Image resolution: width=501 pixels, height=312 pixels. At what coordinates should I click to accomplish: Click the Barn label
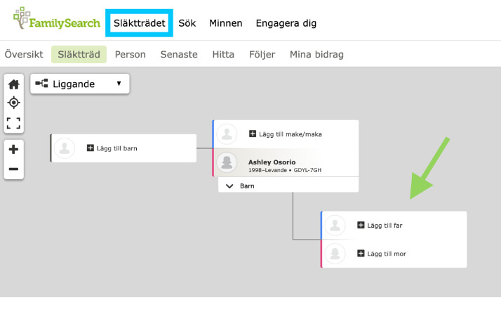[247, 186]
